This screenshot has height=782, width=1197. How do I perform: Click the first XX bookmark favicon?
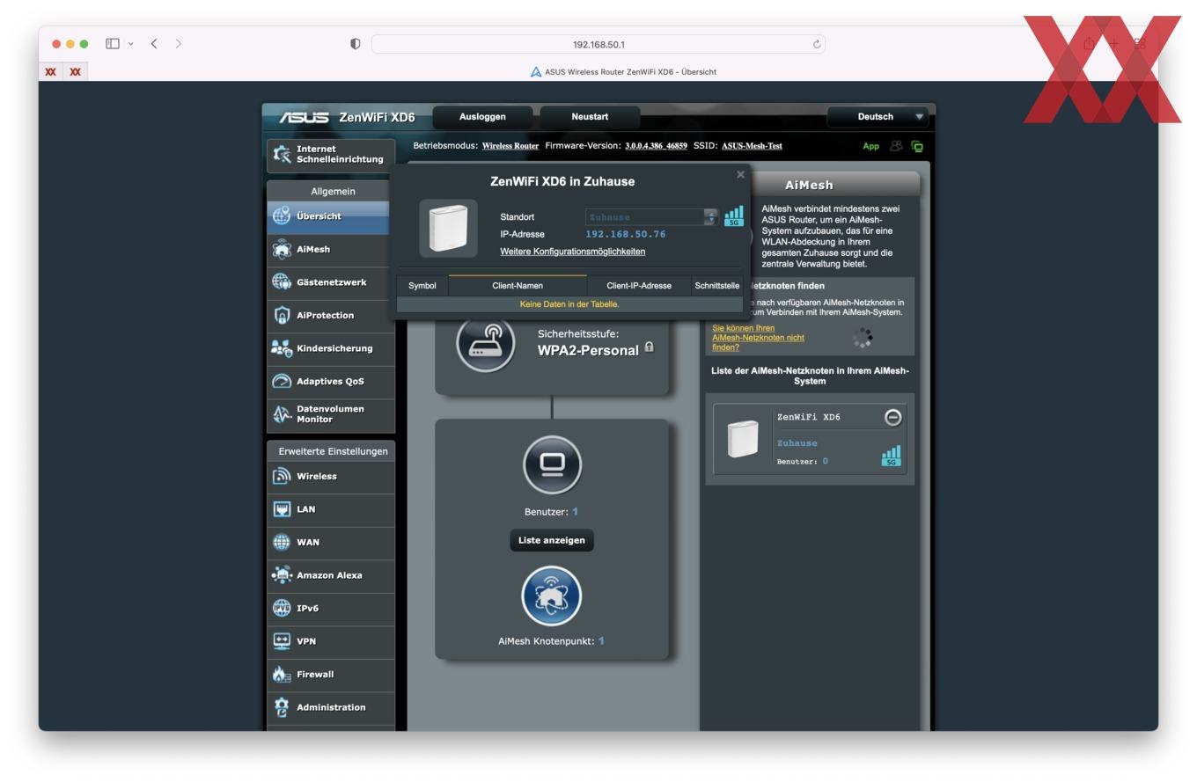pos(51,72)
